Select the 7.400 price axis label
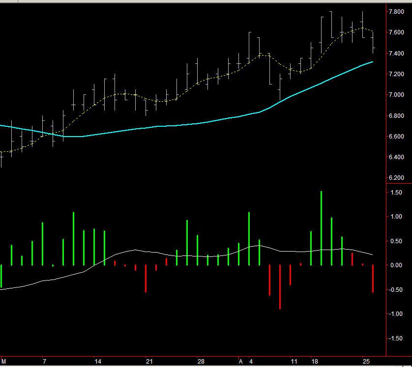412x367 pixels. click(x=396, y=53)
